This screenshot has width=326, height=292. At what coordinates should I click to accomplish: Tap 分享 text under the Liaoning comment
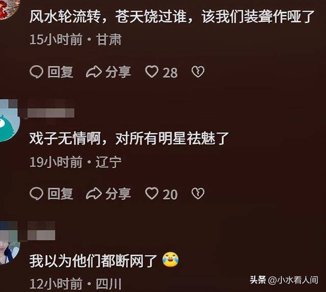[x=118, y=194]
